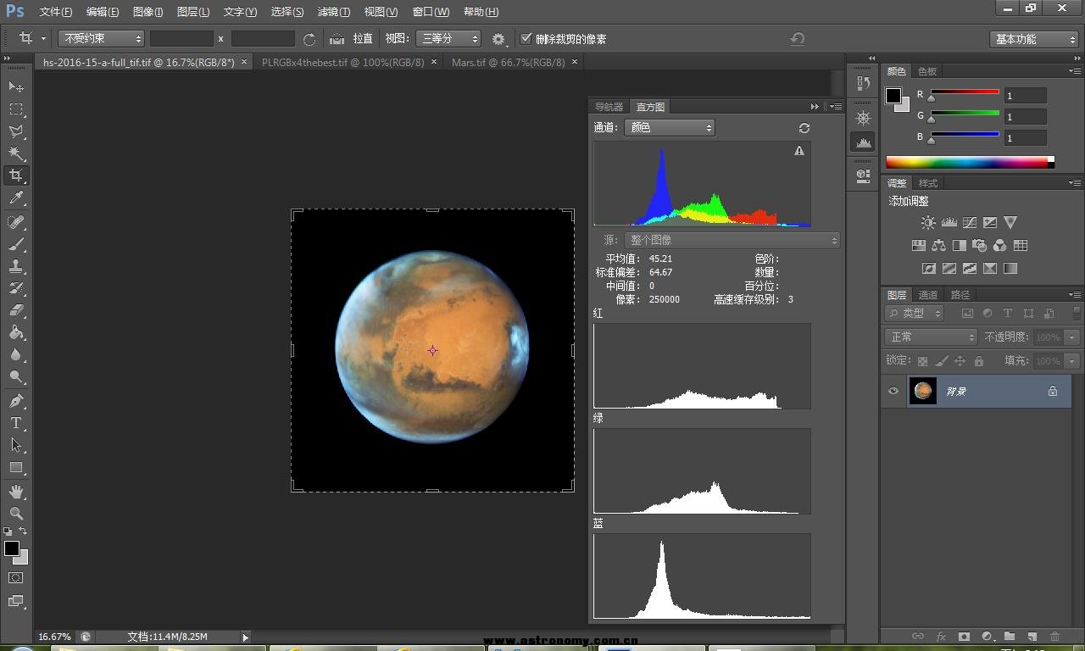This screenshot has width=1085, height=651.
Task: Select the Clone Stamp tool
Action: 16,266
